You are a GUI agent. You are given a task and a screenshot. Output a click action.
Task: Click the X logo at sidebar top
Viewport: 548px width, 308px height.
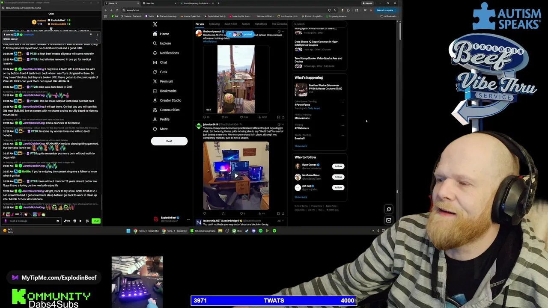tap(155, 24)
